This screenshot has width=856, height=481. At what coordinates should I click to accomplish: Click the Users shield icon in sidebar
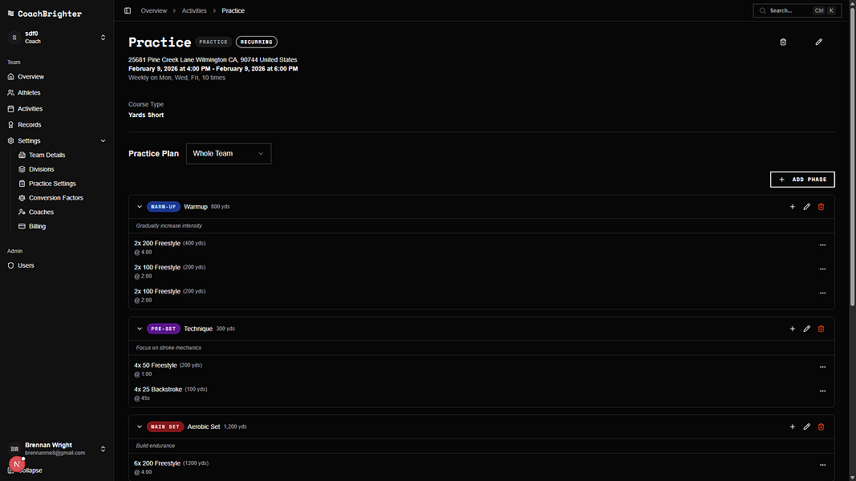click(x=11, y=265)
